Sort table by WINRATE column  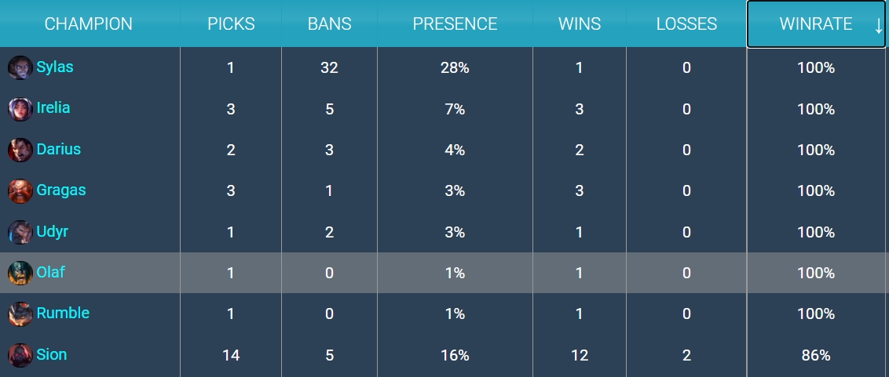click(816, 24)
